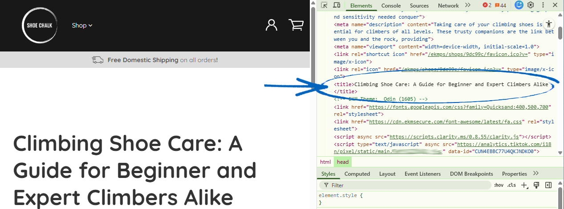This screenshot has height=209, width=564.
Task: Toggle the computed styles sidebar icon
Action: click(x=548, y=185)
